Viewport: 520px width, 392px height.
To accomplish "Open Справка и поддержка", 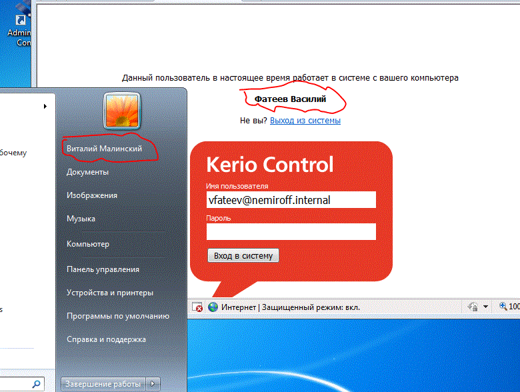I will [106, 339].
